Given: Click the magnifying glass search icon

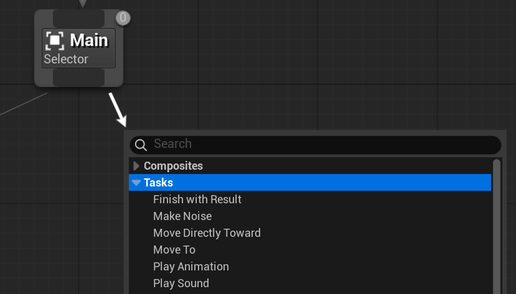Looking at the screenshot, I should pos(141,145).
